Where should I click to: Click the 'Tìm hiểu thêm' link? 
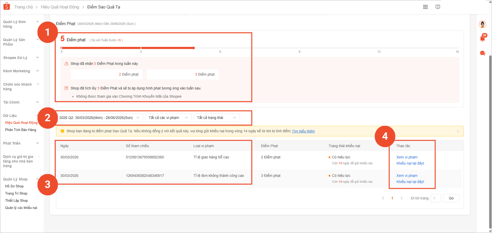[x=303, y=131]
